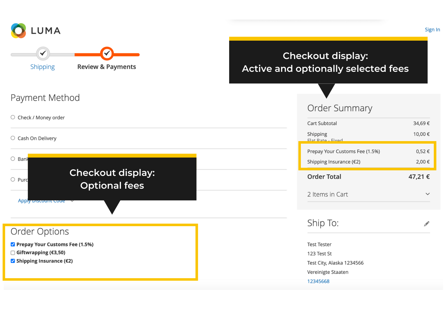446x334 pixels.
Task: Click the Luma logo icon
Action: pyautogui.click(x=18, y=31)
